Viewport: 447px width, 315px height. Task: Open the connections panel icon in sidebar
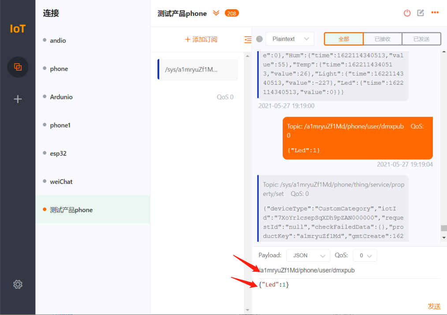point(18,67)
